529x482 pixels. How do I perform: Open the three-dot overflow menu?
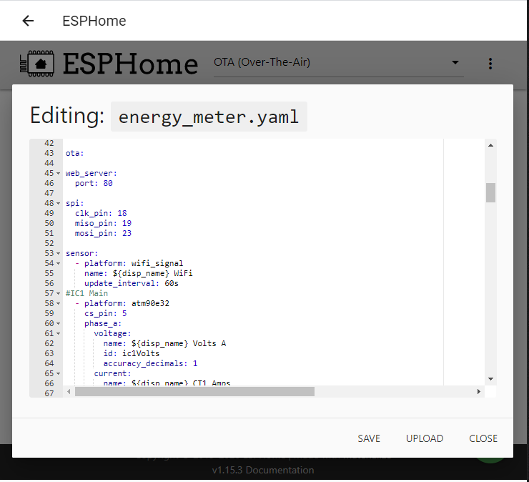point(490,64)
